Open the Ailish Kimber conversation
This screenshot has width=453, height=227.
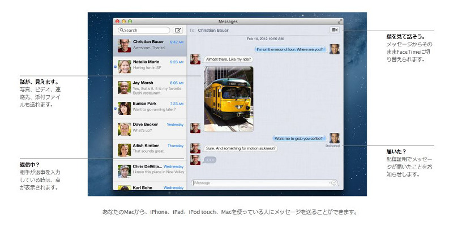click(150, 150)
